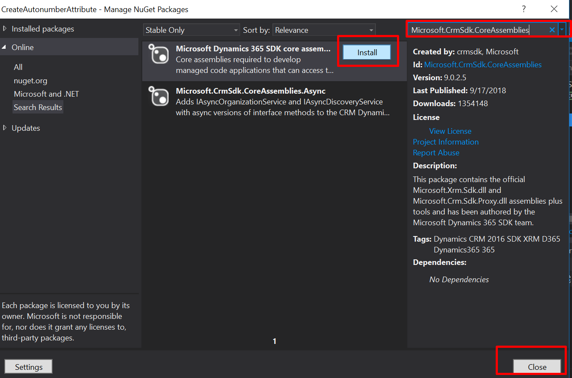Open the Sort by Relevance dropdown
This screenshot has width=572, height=378.
coord(324,30)
